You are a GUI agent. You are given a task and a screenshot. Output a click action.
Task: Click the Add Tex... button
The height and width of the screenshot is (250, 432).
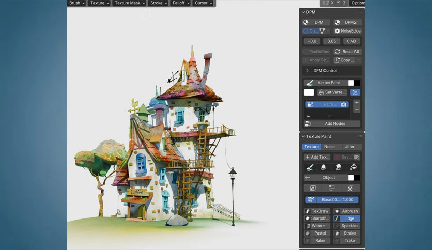click(x=317, y=157)
